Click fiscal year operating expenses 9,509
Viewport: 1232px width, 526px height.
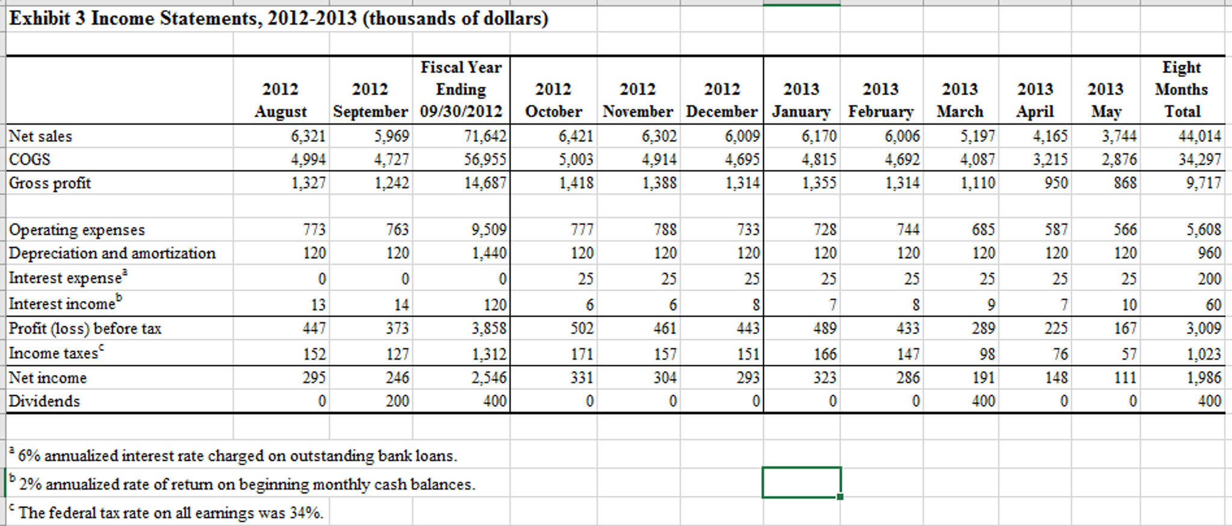489,230
